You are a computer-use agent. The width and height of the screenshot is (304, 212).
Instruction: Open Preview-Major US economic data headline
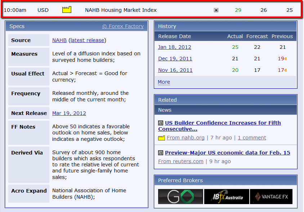228,153
